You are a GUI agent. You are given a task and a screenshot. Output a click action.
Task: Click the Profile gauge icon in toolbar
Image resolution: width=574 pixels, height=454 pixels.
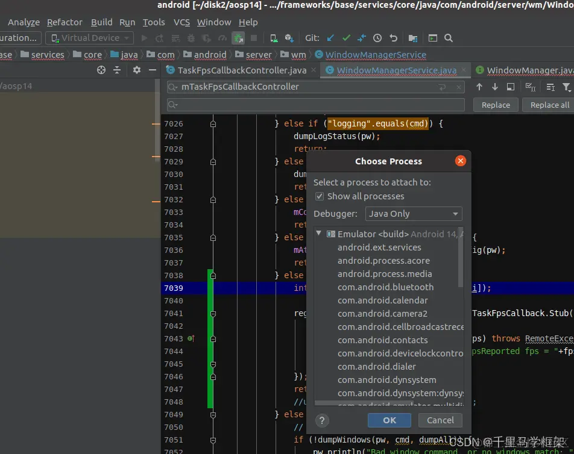tap(222, 38)
